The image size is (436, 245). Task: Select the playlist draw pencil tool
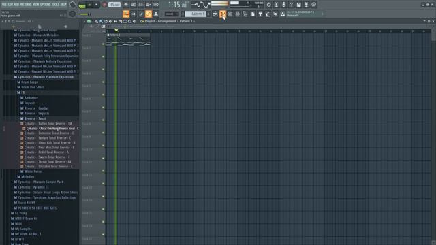[96, 21]
